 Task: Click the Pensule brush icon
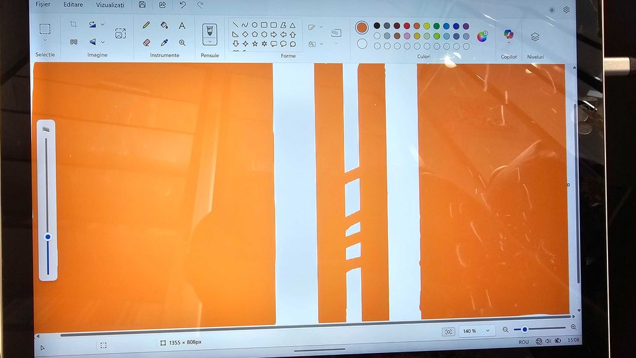click(x=209, y=31)
